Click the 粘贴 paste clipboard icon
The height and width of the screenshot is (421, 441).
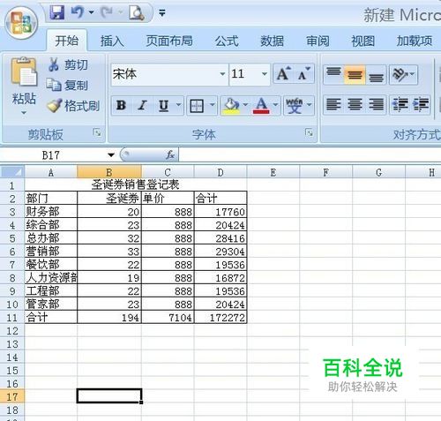[x=24, y=71]
